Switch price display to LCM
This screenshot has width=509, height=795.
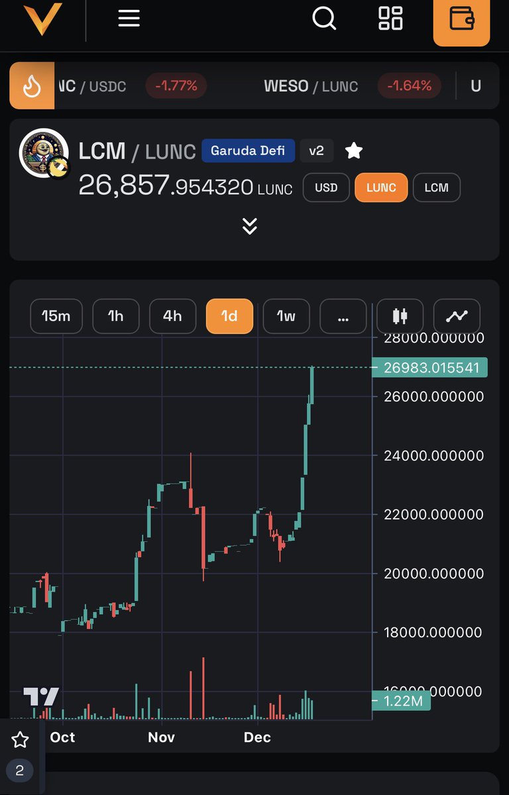(436, 187)
